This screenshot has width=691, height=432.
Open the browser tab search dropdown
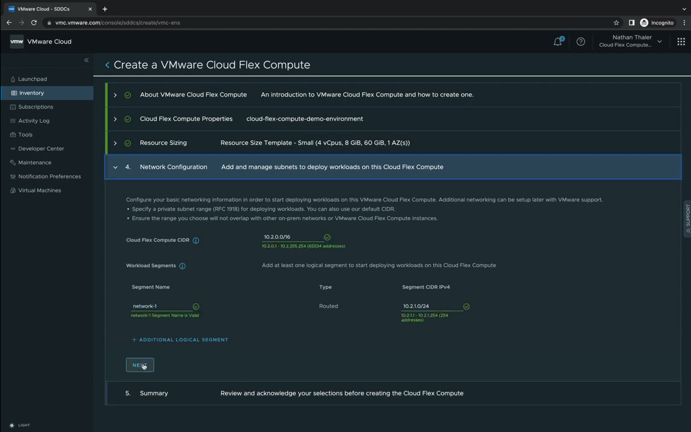pyautogui.click(x=684, y=9)
